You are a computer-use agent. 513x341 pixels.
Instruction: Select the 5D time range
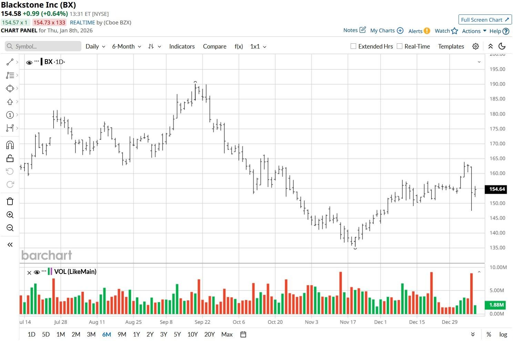pyautogui.click(x=46, y=334)
